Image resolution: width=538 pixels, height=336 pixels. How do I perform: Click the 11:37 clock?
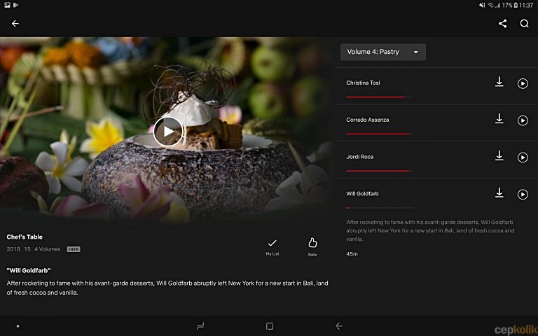pyautogui.click(x=526, y=5)
